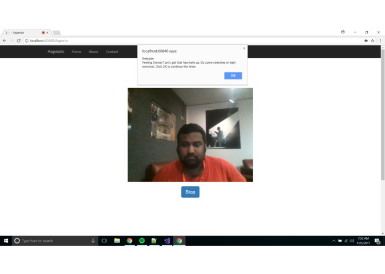Click the Type here to search box
Image resolution: width=385 pixels, height=274 pixels.
(55, 241)
